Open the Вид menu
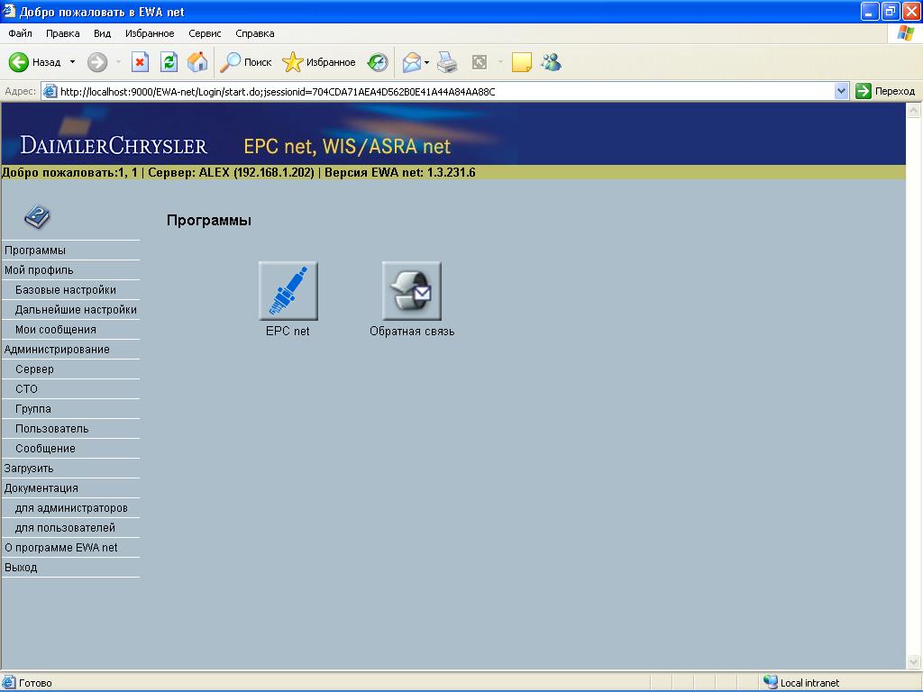Screen dimensions: 923x692 click(x=102, y=33)
